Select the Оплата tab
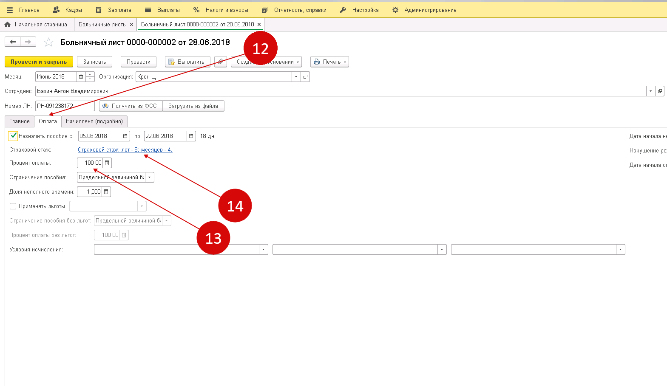The height and width of the screenshot is (386, 667). tap(48, 121)
